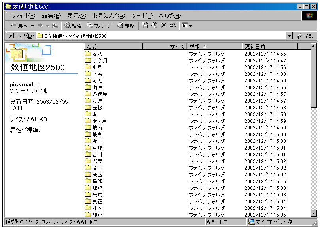Click the 移動 (Go) button
Screen dimensions: 320x230
click(305, 36)
